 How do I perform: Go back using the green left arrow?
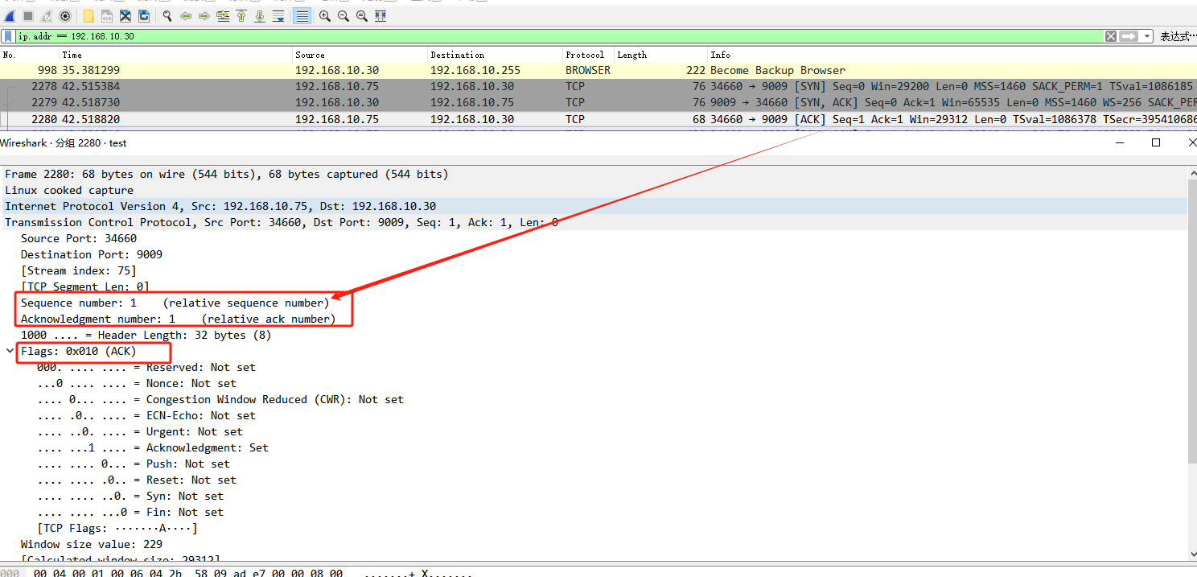186,16
